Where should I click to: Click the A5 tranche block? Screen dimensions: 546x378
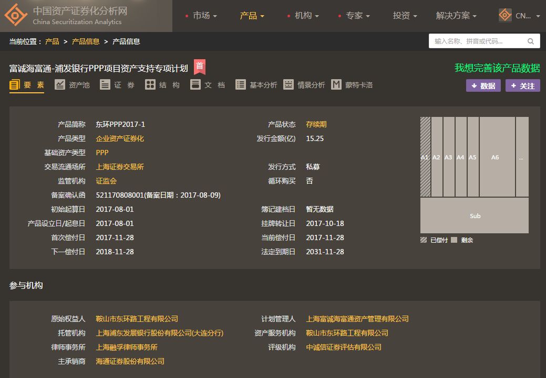tap(473, 157)
